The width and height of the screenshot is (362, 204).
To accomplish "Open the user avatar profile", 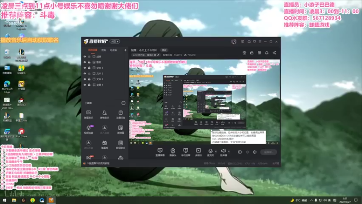I will (233, 42).
